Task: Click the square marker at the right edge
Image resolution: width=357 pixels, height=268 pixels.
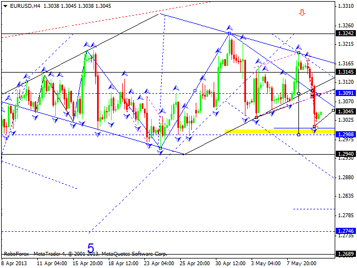Action: pos(333,111)
